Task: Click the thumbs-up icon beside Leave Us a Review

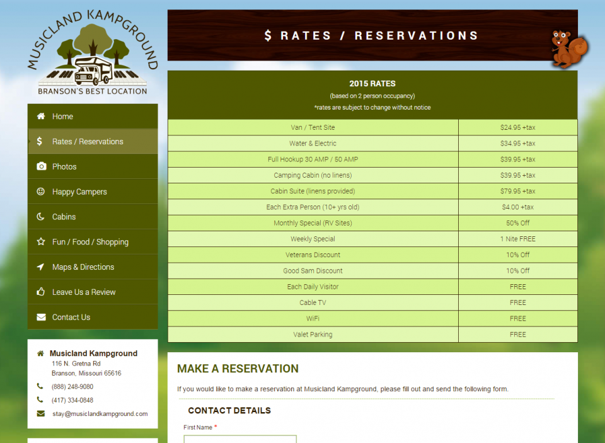Action: pos(40,292)
